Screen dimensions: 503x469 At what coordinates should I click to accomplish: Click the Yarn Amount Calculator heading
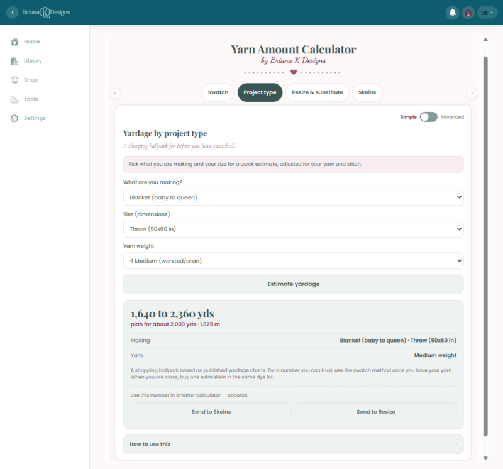293,50
